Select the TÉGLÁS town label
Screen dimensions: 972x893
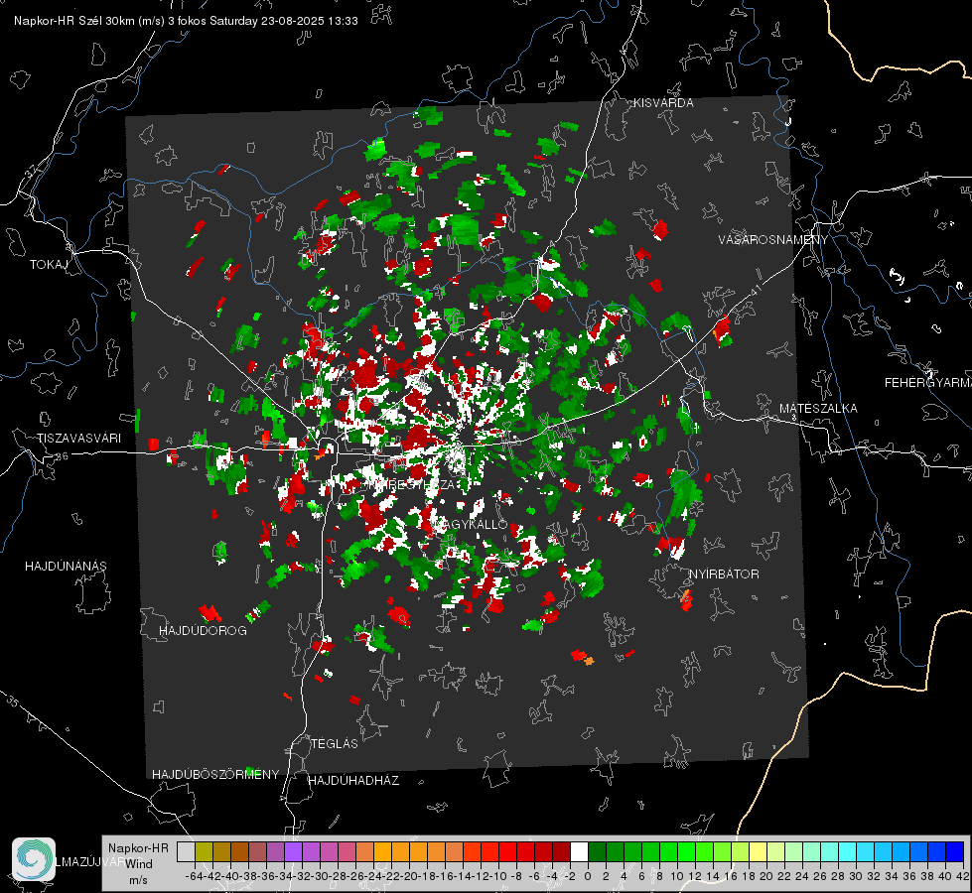click(335, 743)
